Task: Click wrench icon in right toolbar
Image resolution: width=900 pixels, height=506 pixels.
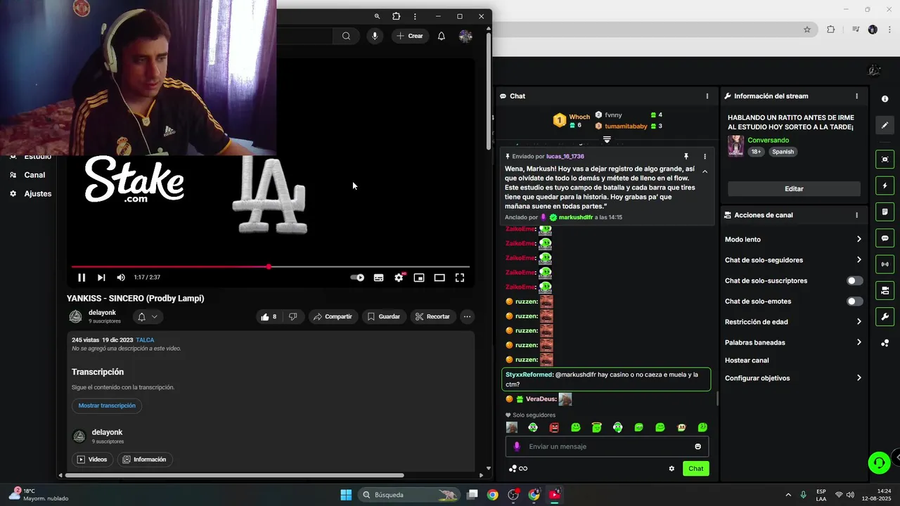Action: (x=885, y=316)
